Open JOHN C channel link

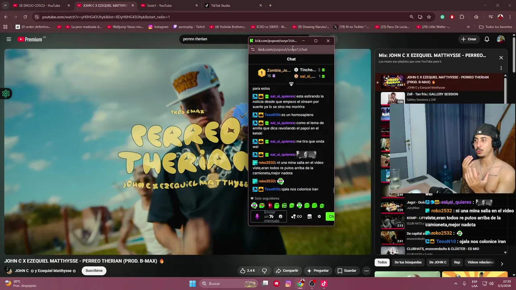(x=22, y=271)
